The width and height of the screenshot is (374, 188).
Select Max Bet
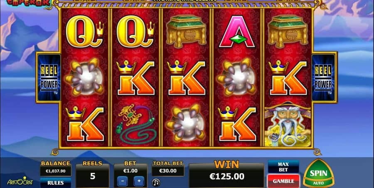(x=283, y=167)
